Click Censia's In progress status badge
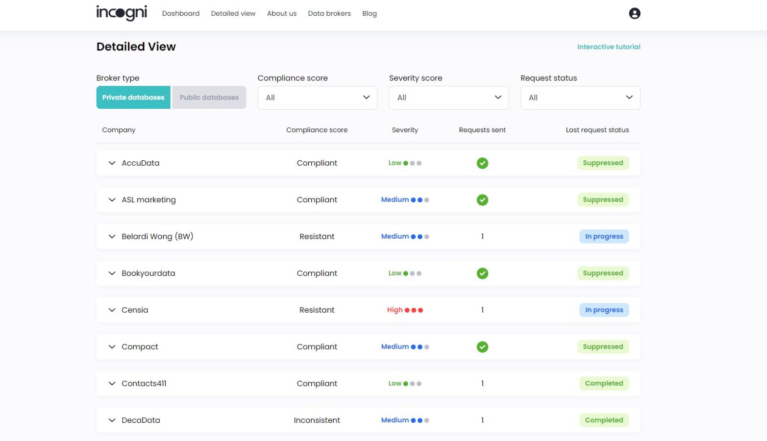Viewport: 767px width, 441px height. [x=604, y=310]
